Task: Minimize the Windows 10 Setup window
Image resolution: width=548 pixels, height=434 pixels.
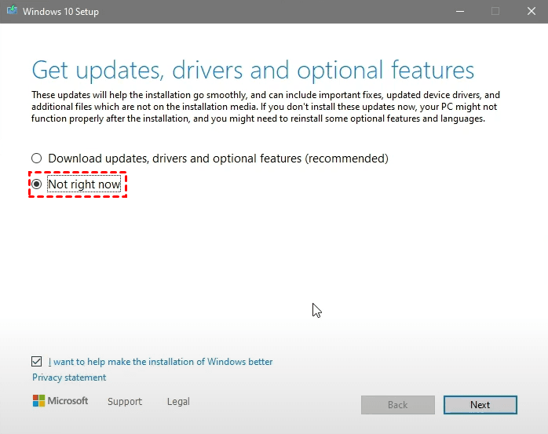Action: (x=460, y=12)
